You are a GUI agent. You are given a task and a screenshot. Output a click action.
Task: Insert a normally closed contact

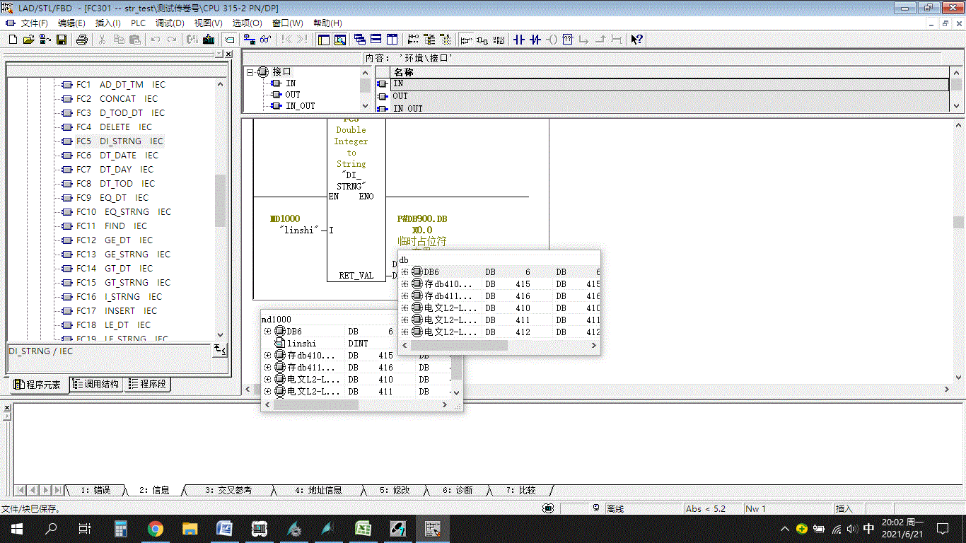coord(535,40)
